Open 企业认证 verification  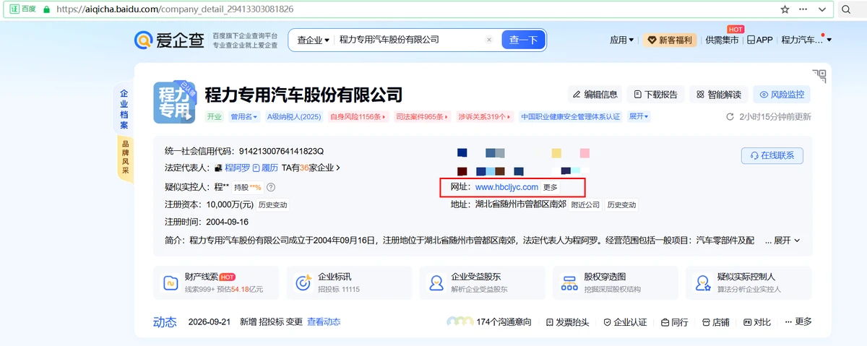click(625, 321)
